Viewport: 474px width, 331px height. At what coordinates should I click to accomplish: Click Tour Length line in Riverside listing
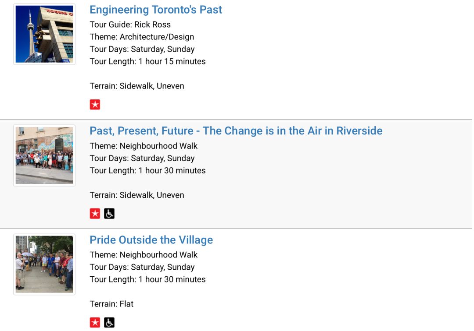[x=147, y=171]
